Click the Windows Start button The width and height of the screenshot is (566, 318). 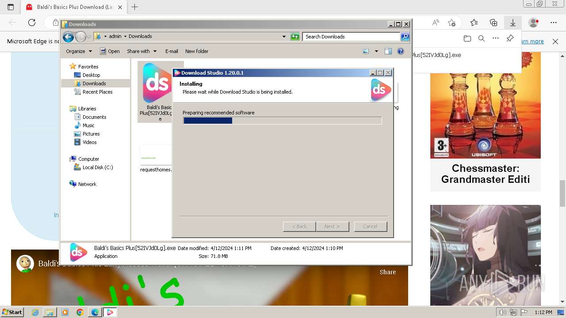coord(12,312)
